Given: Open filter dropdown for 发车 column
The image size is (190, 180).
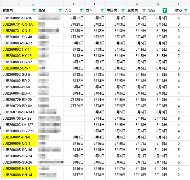Looking at the screenshot, I should point(102,10).
